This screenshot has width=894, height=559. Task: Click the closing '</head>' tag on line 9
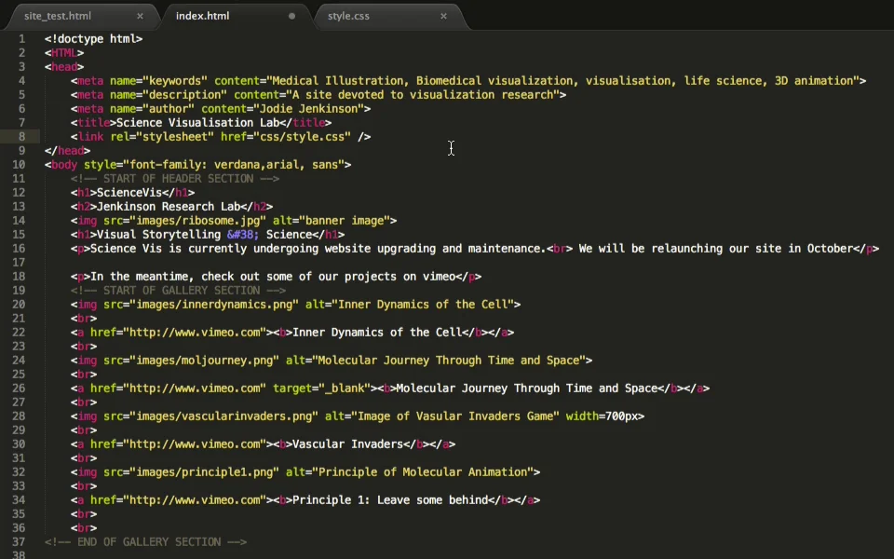click(67, 151)
